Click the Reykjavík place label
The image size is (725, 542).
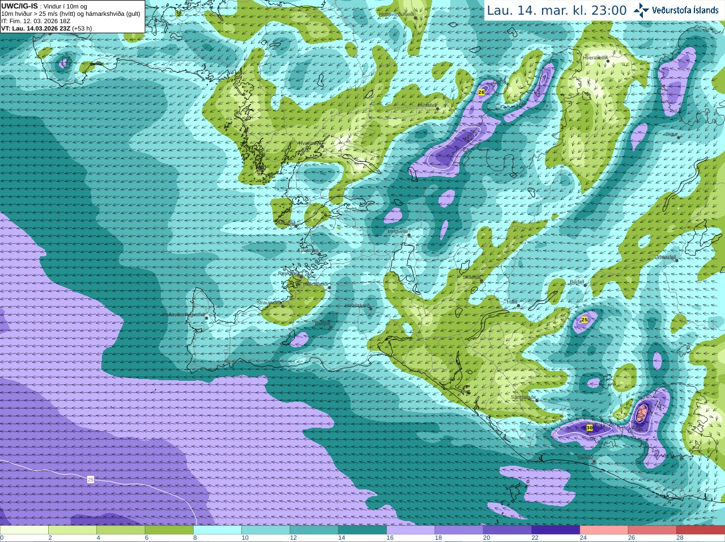tap(288, 273)
